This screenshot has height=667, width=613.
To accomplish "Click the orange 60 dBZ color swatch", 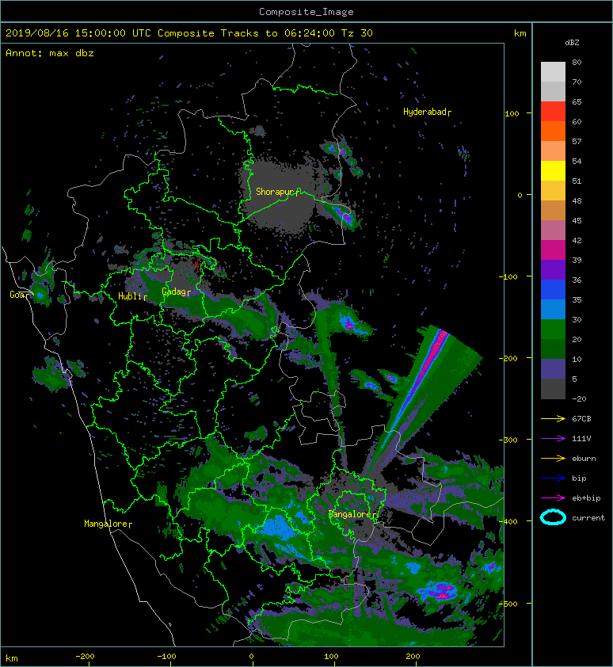I will tap(553, 131).
